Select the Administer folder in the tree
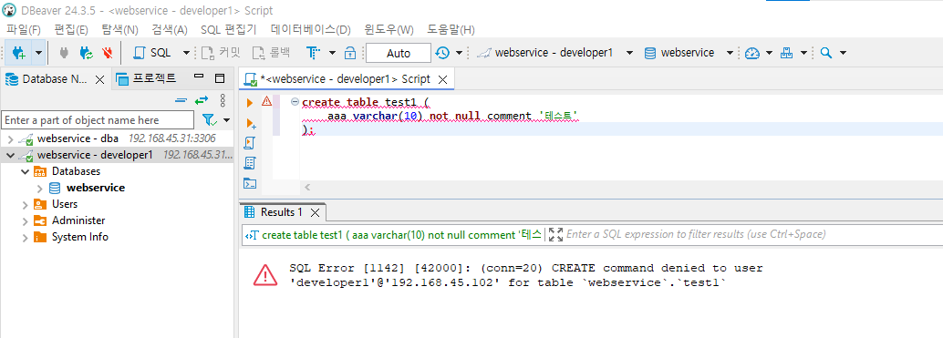The image size is (943, 338). click(x=78, y=220)
